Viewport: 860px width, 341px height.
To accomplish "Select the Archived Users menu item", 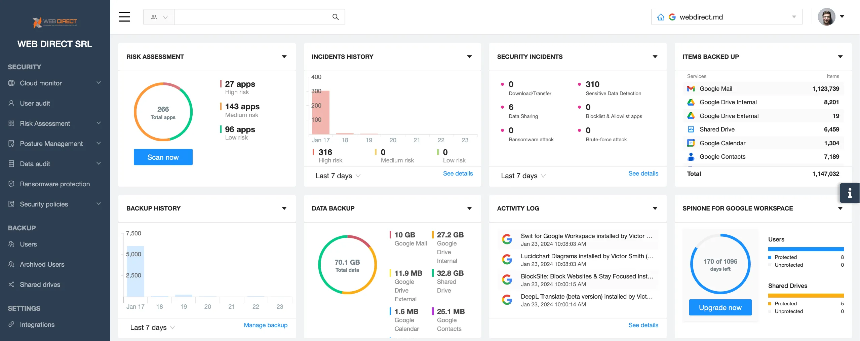I will pyautogui.click(x=42, y=264).
